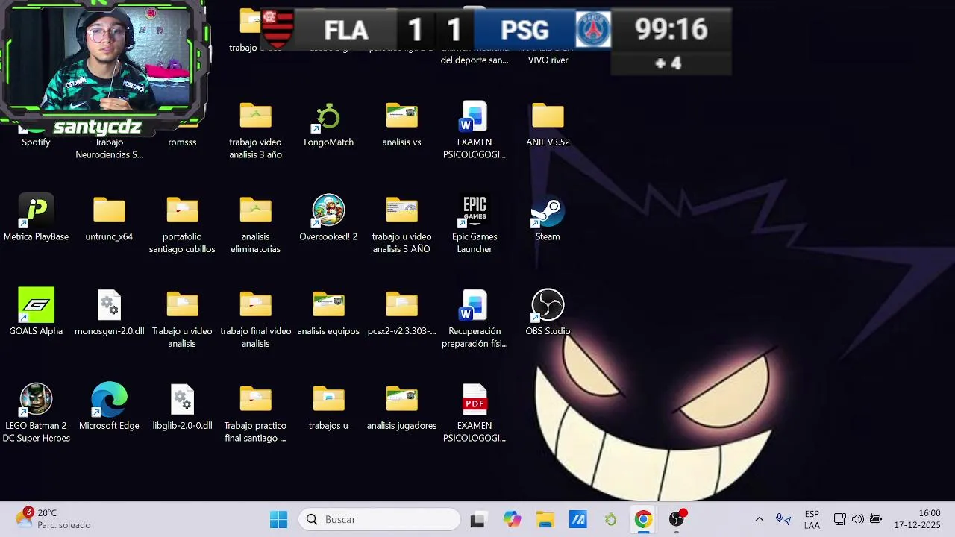Viewport: 955px width, 537px height.
Task: Open the analisis jugadores folder
Action: click(401, 408)
